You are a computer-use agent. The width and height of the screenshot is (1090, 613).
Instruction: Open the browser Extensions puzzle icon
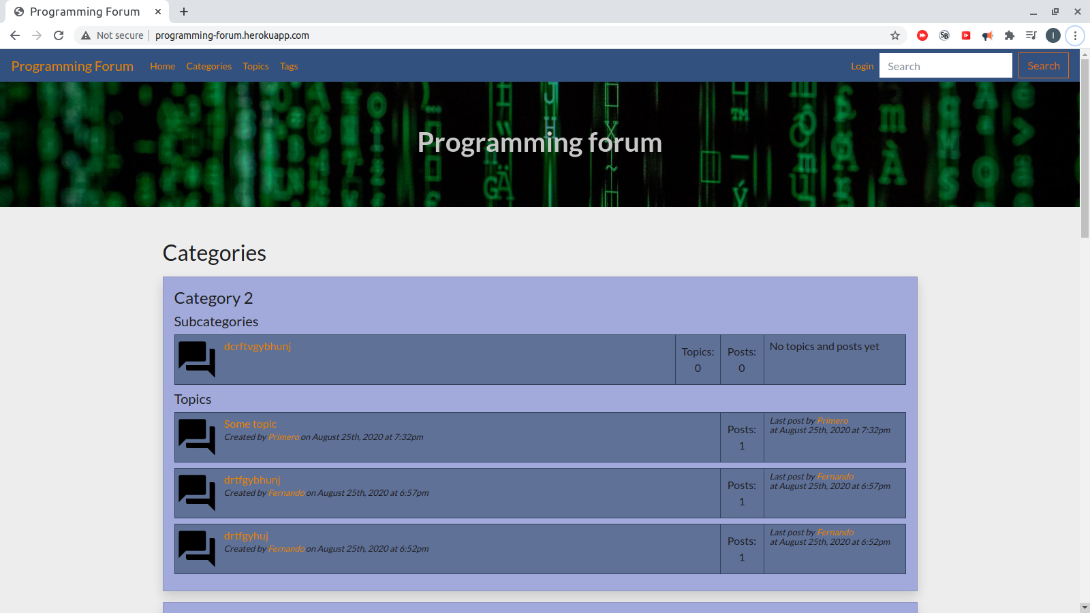click(x=1010, y=35)
